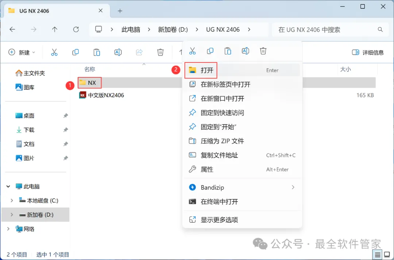The image size is (394, 260).
Task: Click chevron after UG NX 2406 breadcrumb
Action: pos(249,30)
